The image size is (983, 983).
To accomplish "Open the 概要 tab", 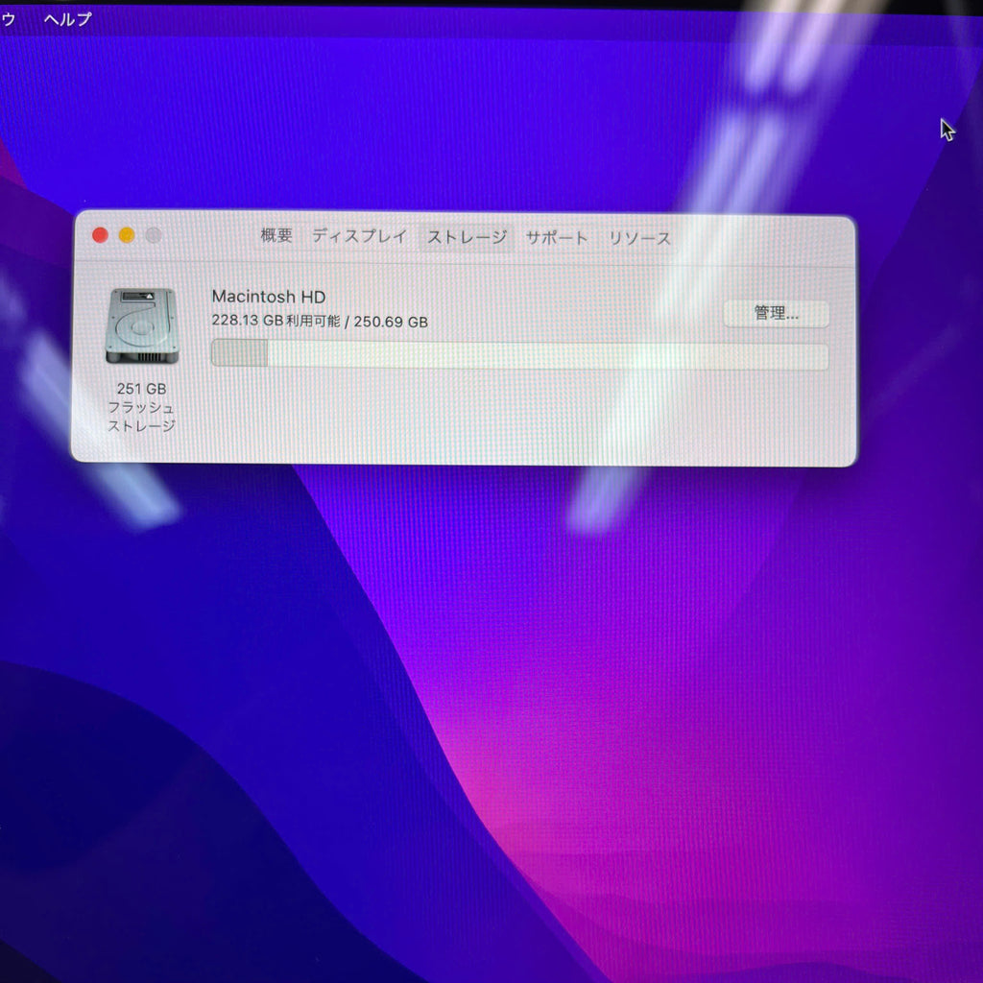I will (276, 236).
